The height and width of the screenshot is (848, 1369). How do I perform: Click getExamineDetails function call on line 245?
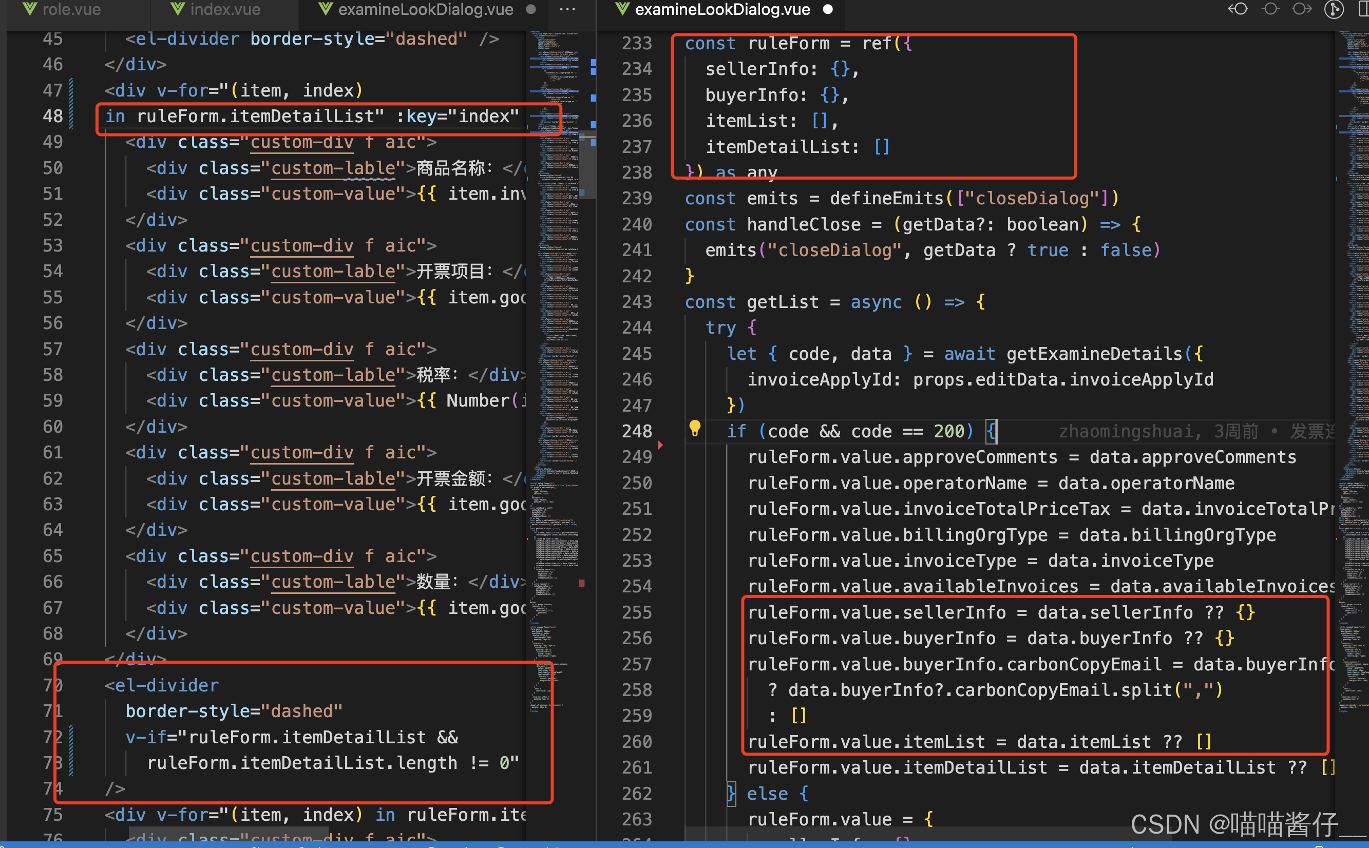(x=1094, y=354)
